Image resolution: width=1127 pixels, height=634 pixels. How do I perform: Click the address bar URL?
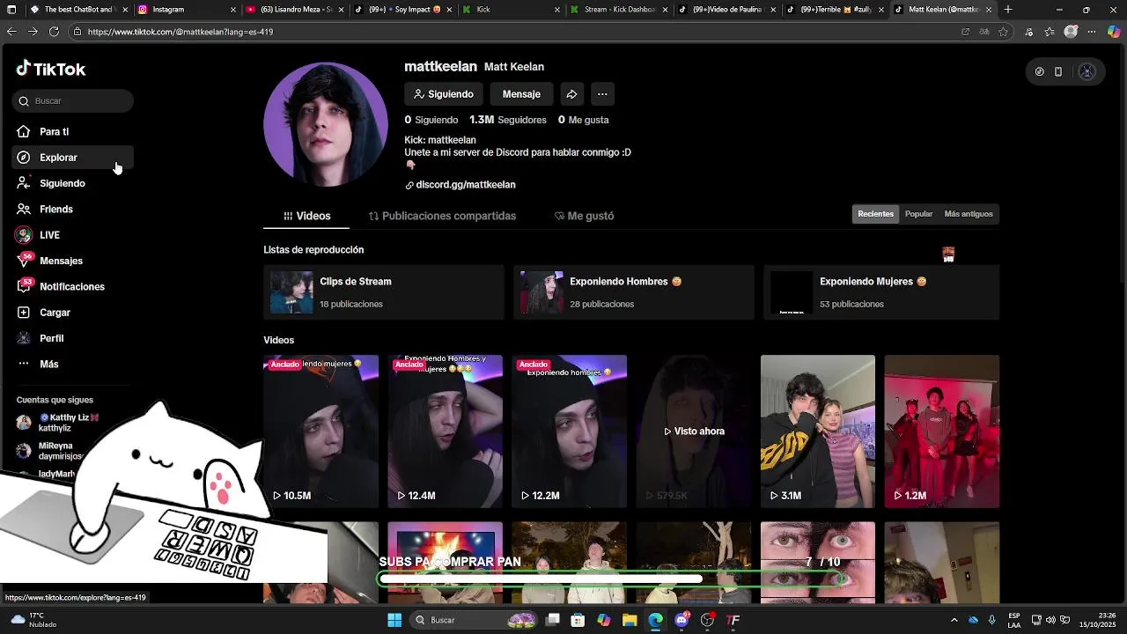180,32
